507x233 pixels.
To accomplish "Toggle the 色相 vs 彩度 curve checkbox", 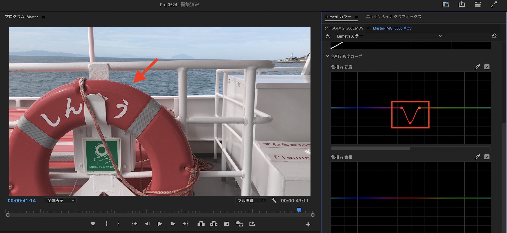I will point(487,67).
